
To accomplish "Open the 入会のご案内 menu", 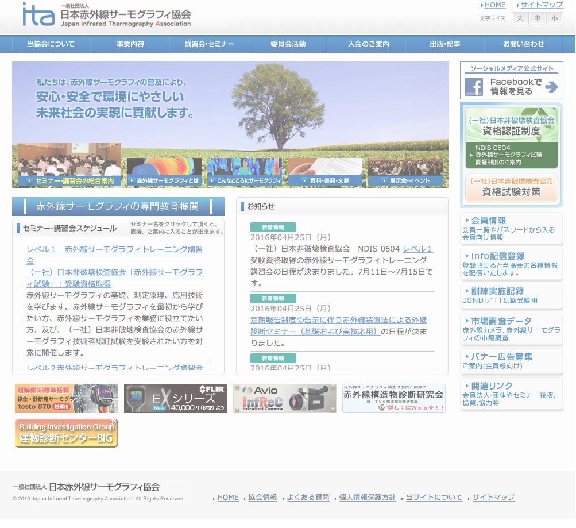I will coord(369,44).
